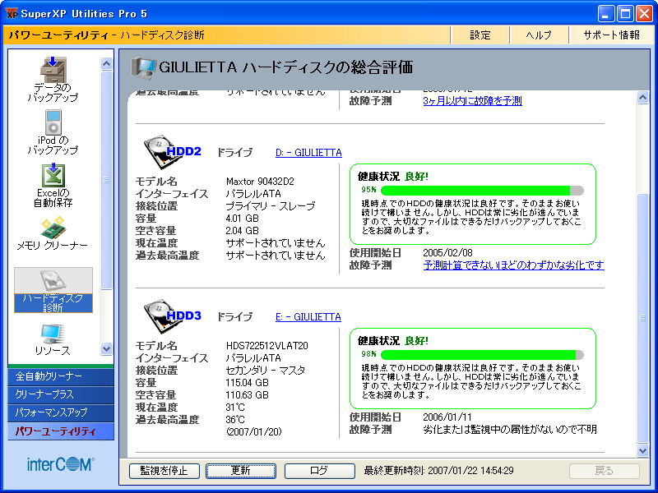
Task: Open the サポート情報 menu
Action: 611,35
